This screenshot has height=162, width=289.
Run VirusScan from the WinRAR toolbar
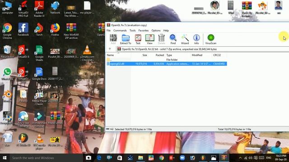coord(211,39)
